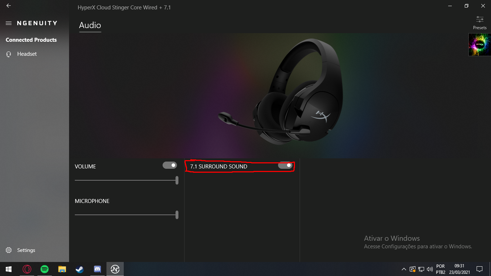Open the hamburger menu next to NGENUITY
The width and height of the screenshot is (491, 276).
[9, 23]
